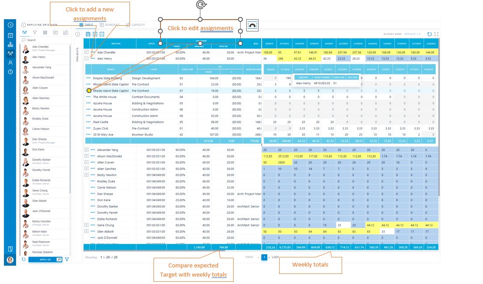The width and height of the screenshot is (483, 284).
Task: Switch to the Capacity tab
Action: [135, 25]
